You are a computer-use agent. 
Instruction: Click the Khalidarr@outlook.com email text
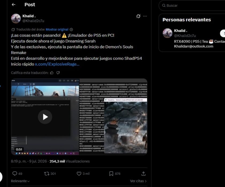[194, 46]
